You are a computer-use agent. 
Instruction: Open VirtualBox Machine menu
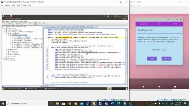(x=7, y=5)
